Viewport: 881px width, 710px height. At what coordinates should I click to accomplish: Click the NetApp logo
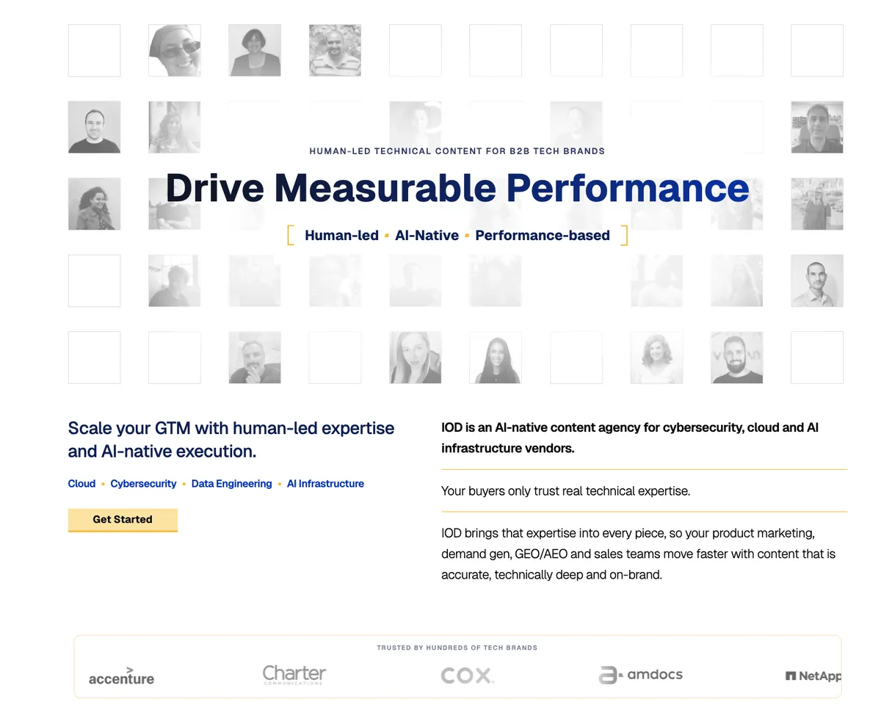813,676
